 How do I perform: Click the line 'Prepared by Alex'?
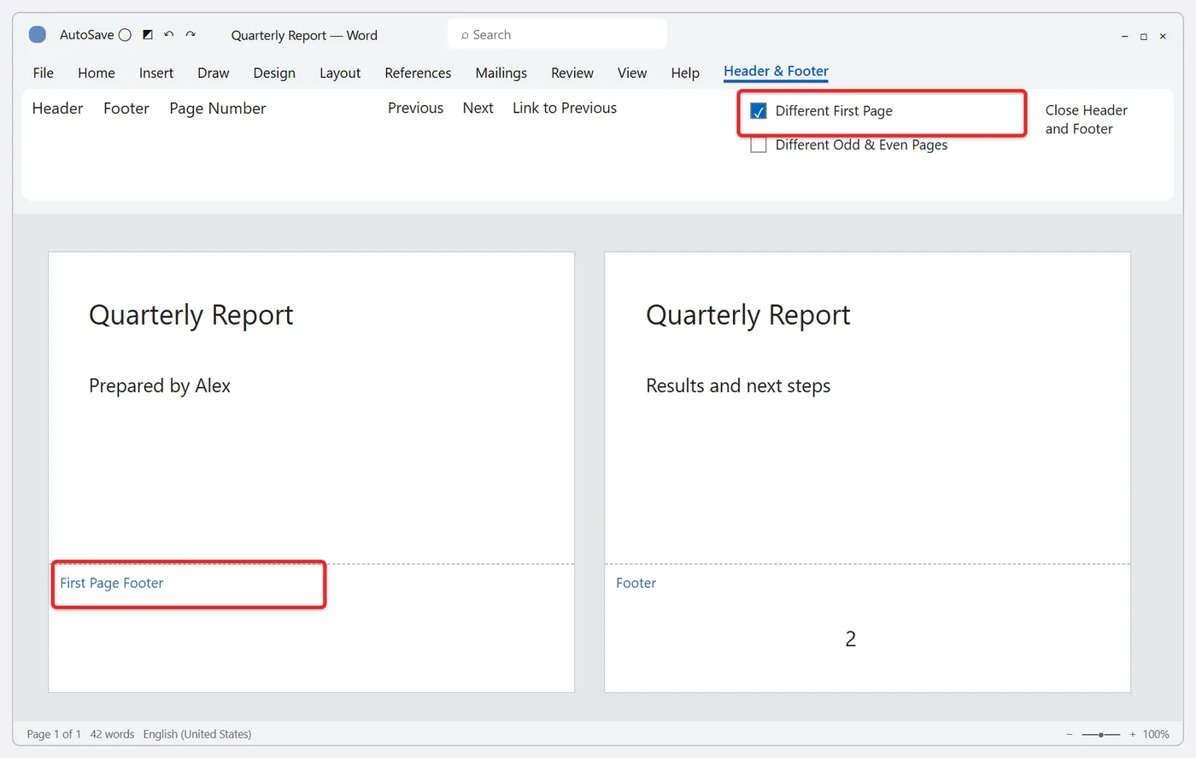pyautogui.click(x=160, y=386)
